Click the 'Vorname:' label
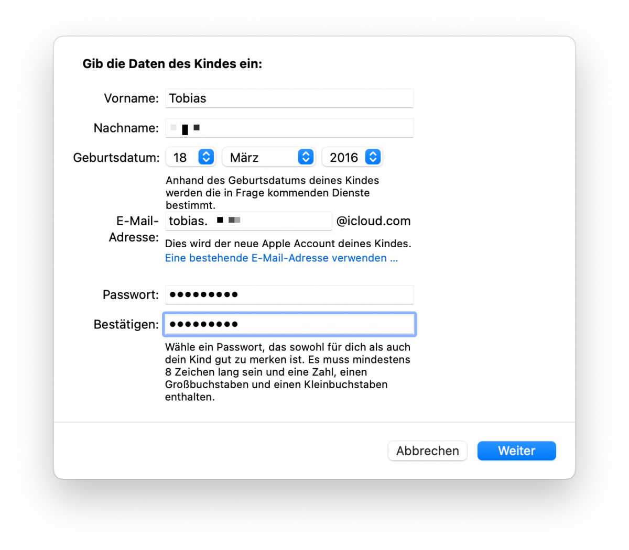 tap(131, 98)
